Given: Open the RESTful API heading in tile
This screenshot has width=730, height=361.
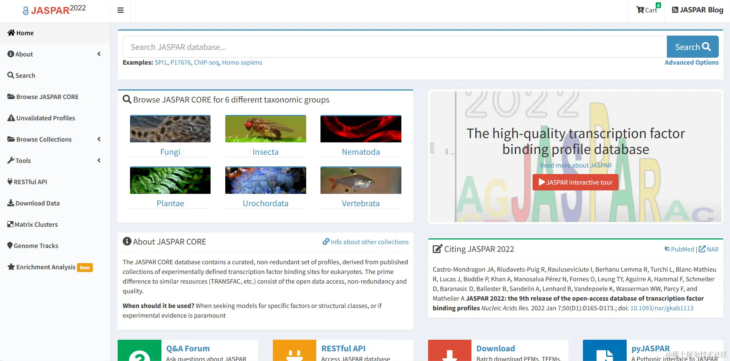Looking at the screenshot, I should coord(343,348).
